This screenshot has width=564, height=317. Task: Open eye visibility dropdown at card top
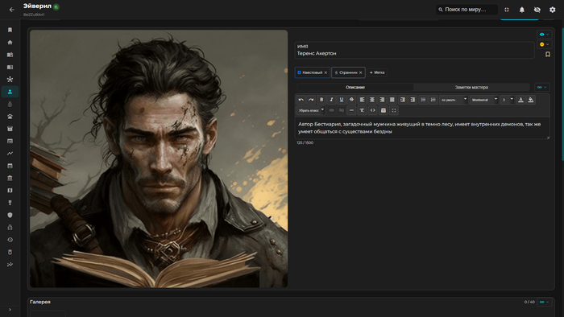[x=544, y=35]
